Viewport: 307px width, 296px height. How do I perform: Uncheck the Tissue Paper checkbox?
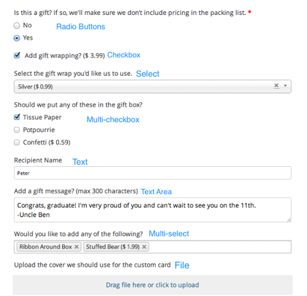tap(17, 117)
